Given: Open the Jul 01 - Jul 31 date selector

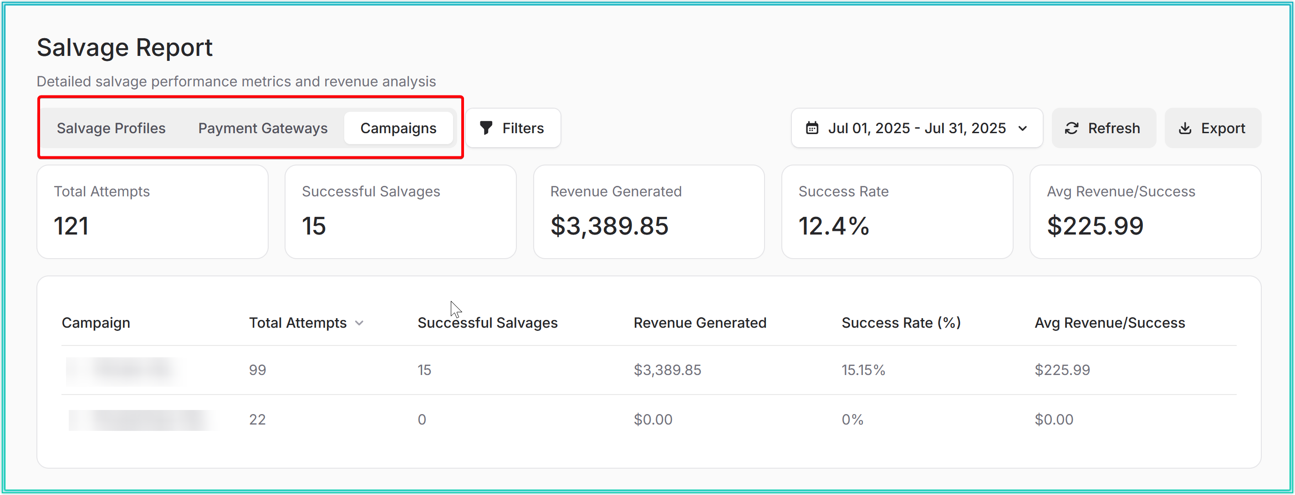Looking at the screenshot, I should coord(916,128).
